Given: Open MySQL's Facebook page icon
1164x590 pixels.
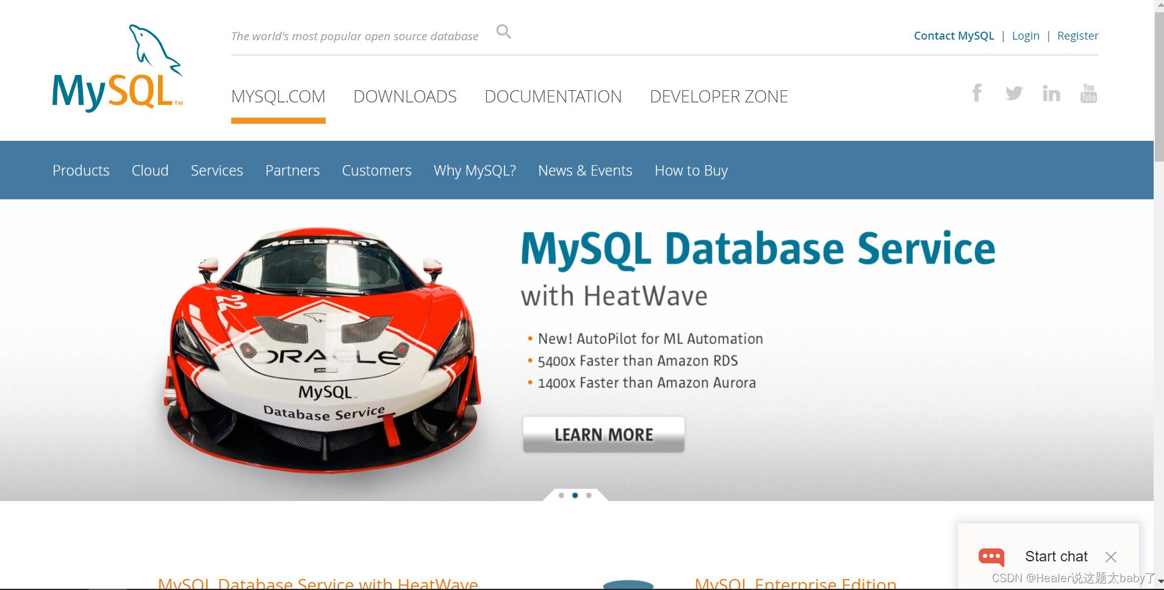Looking at the screenshot, I should click(x=977, y=93).
